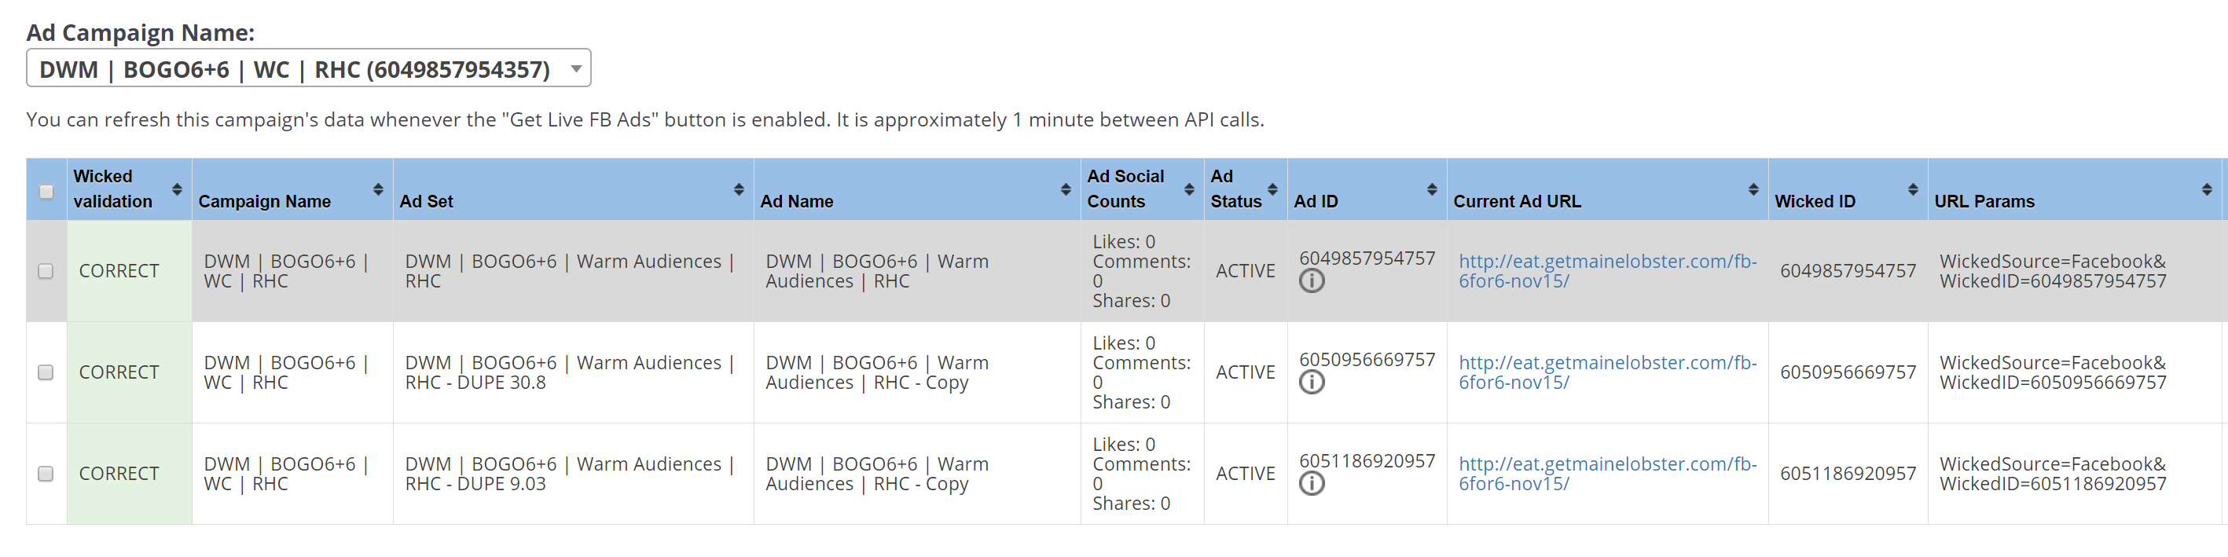Click the Campaign Name header label

tap(265, 200)
